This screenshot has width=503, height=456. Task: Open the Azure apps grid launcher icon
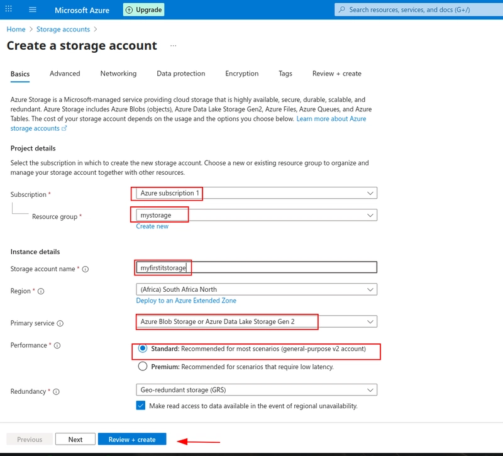pyautogui.click(x=9, y=9)
